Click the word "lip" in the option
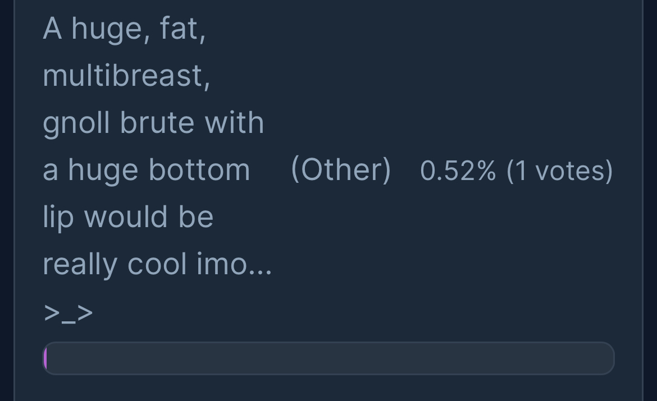This screenshot has width=657, height=401. click(58, 217)
